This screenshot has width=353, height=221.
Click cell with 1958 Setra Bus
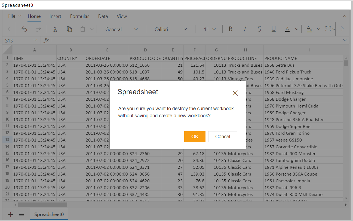tap(303, 65)
